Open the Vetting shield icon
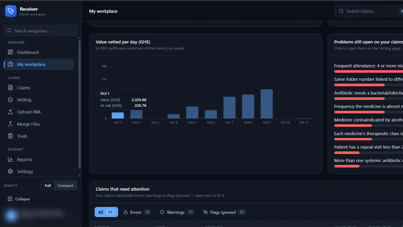The image size is (403, 227). pos(10,100)
